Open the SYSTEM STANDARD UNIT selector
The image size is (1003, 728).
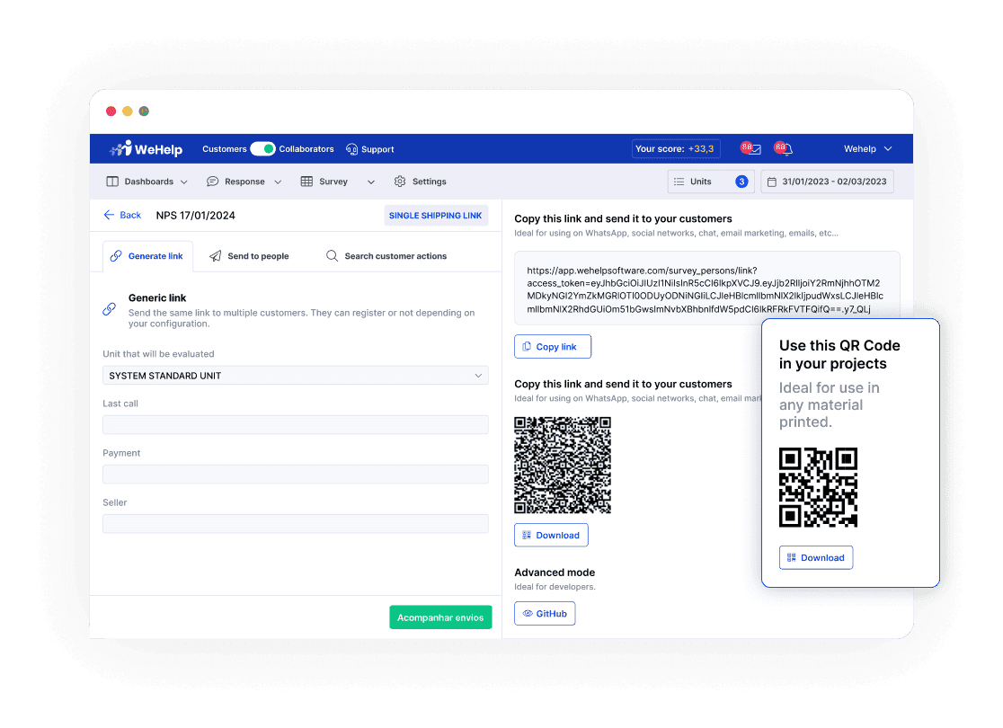(295, 375)
